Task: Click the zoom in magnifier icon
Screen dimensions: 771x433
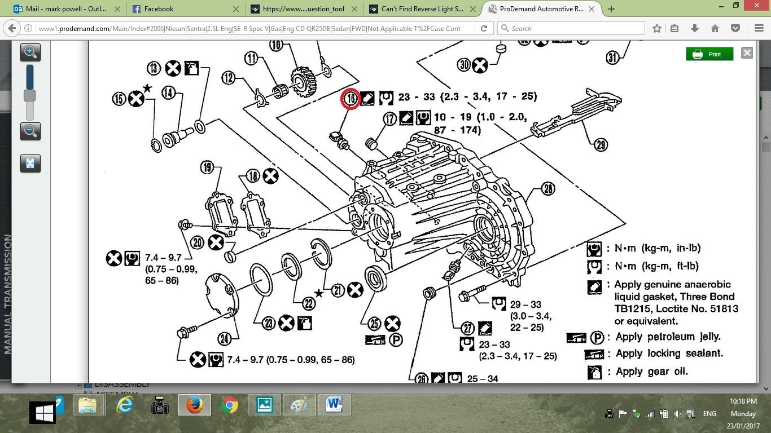Action: [x=30, y=52]
